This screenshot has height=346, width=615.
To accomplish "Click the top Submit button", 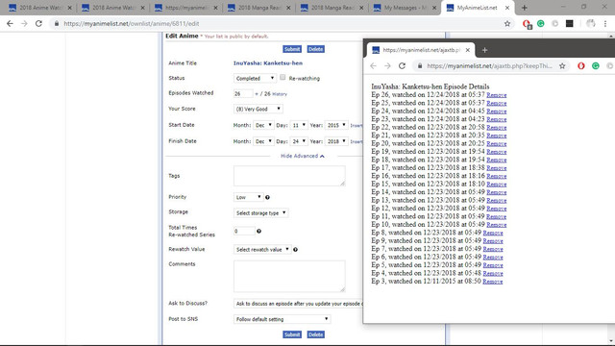I will (x=292, y=49).
